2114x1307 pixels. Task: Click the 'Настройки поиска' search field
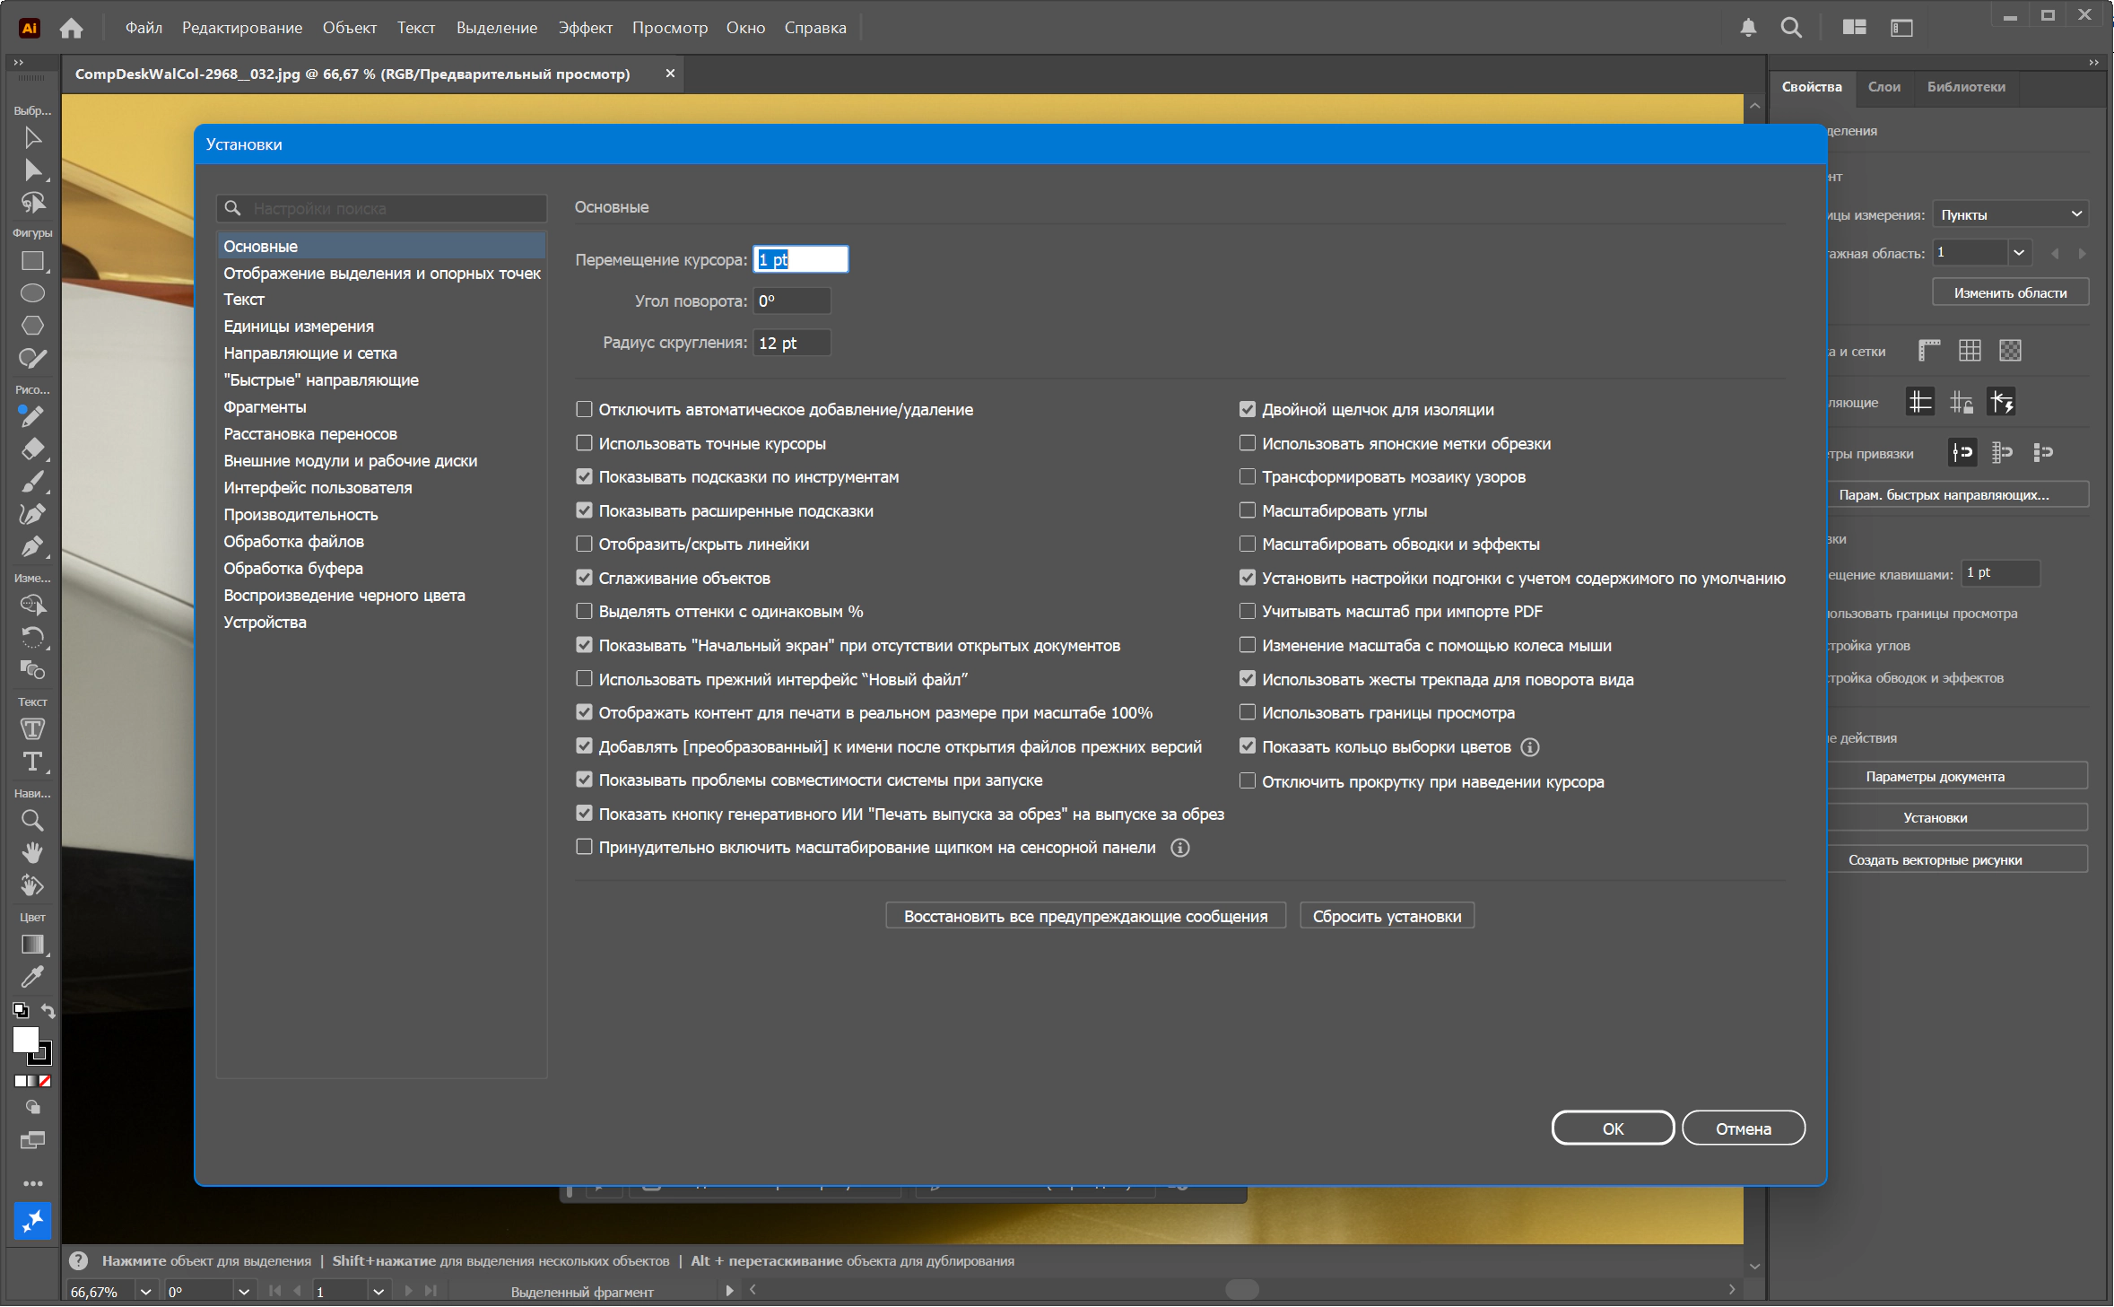[381, 208]
